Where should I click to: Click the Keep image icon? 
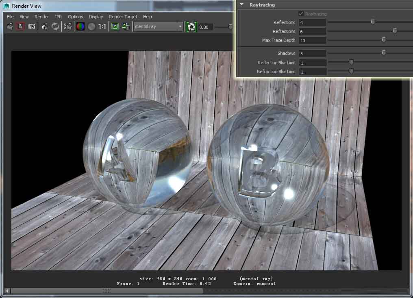[x=115, y=26]
